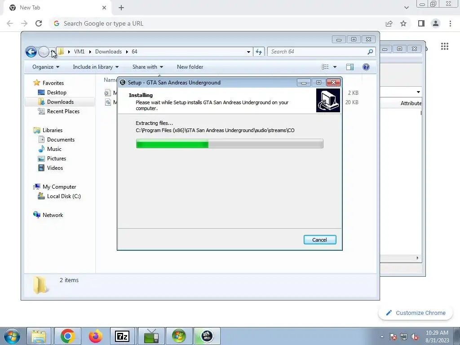Image resolution: width=460 pixels, height=345 pixels.
Task: Reload the Chrome page
Action: (39, 23)
